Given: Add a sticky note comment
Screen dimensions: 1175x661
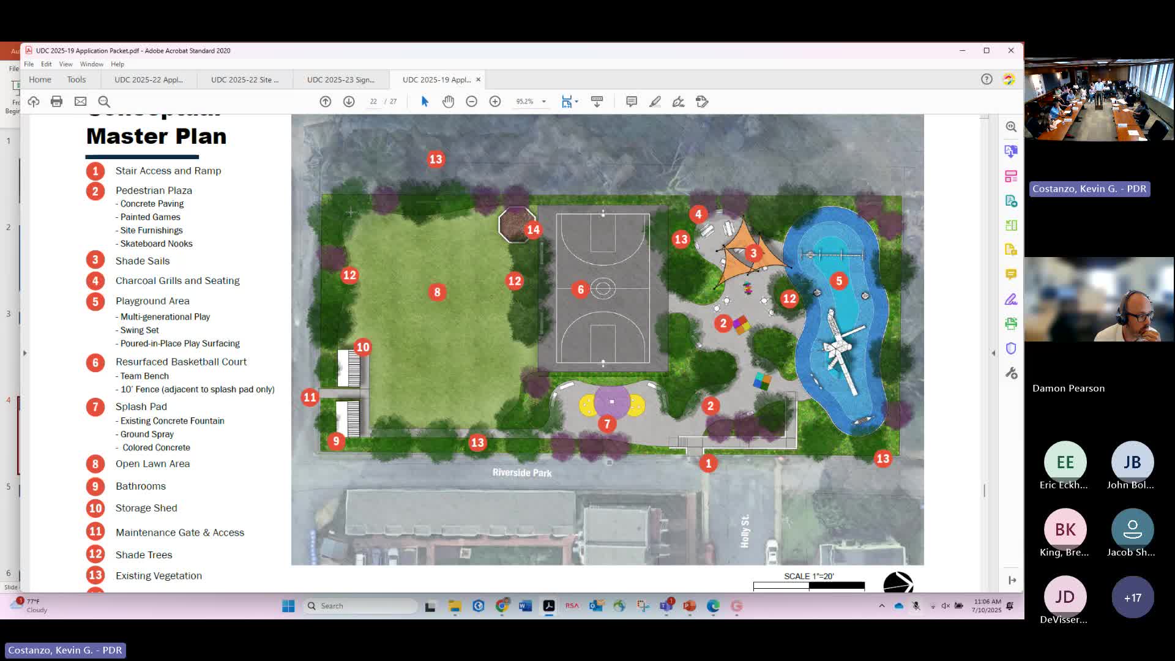Looking at the screenshot, I should tap(632, 102).
